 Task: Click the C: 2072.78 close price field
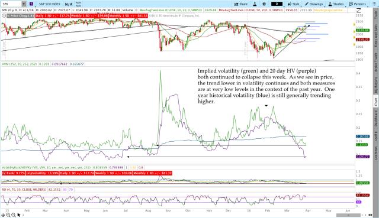click(x=98, y=10)
